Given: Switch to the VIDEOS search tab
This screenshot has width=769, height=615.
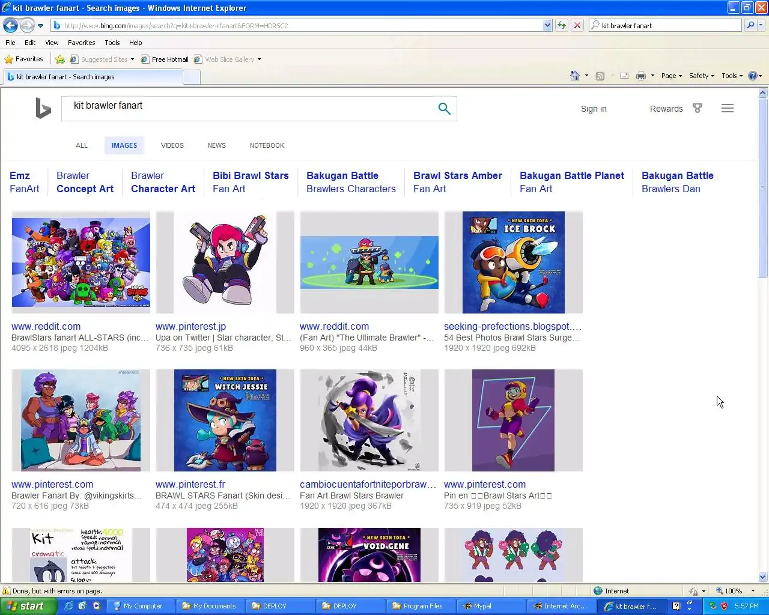Looking at the screenshot, I should tap(172, 145).
